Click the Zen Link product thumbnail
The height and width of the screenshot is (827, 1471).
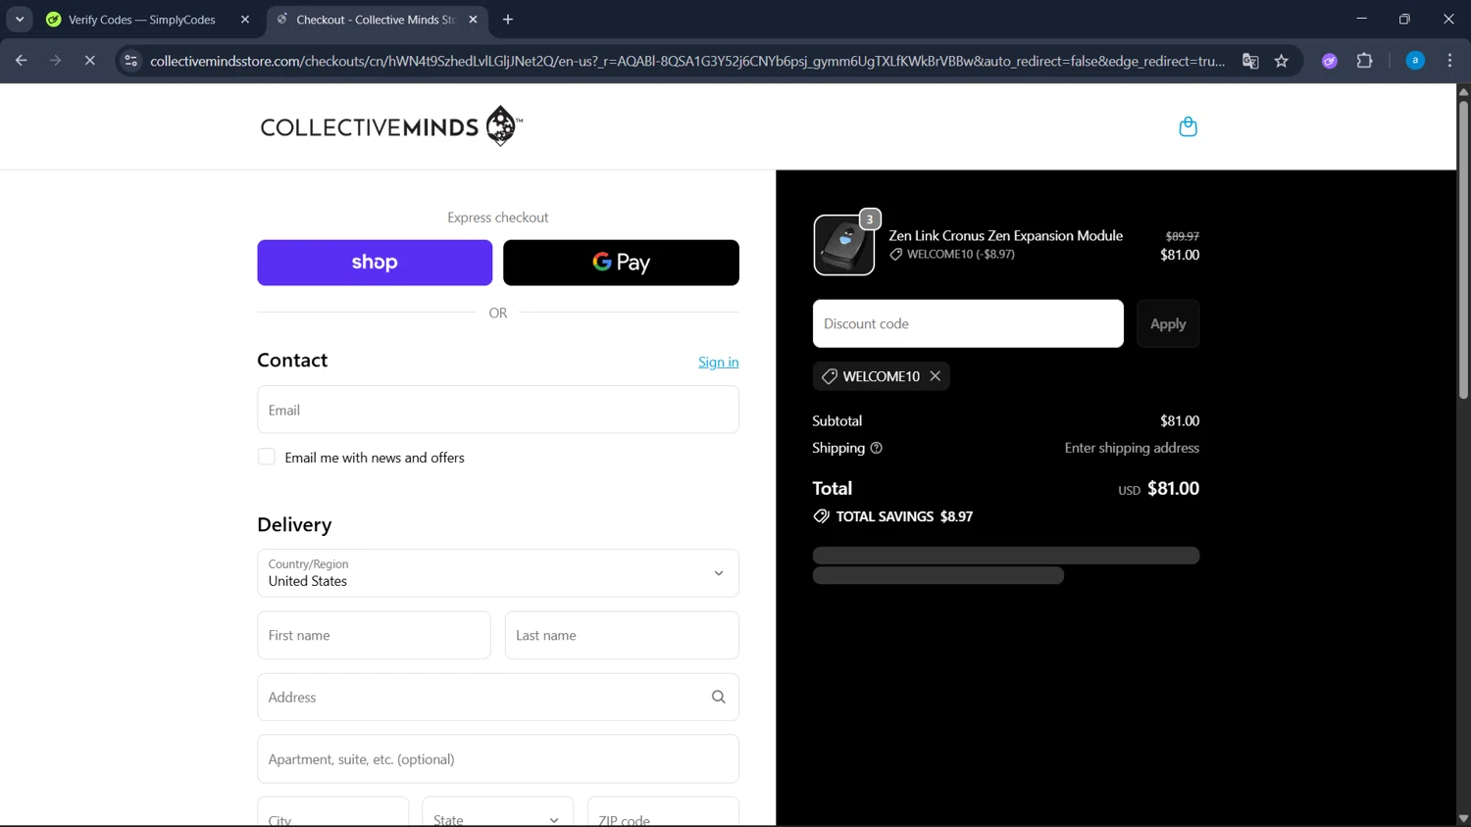click(x=844, y=245)
